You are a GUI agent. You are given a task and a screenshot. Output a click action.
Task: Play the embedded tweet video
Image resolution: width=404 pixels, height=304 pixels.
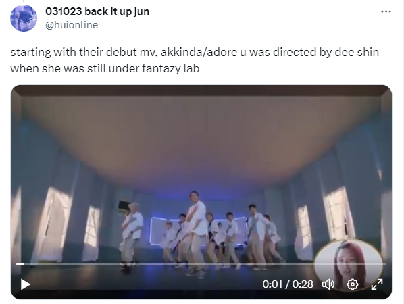(x=25, y=284)
